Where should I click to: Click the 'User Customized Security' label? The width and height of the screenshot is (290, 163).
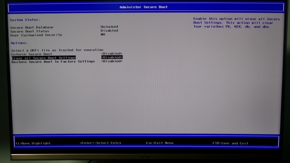click(36, 35)
